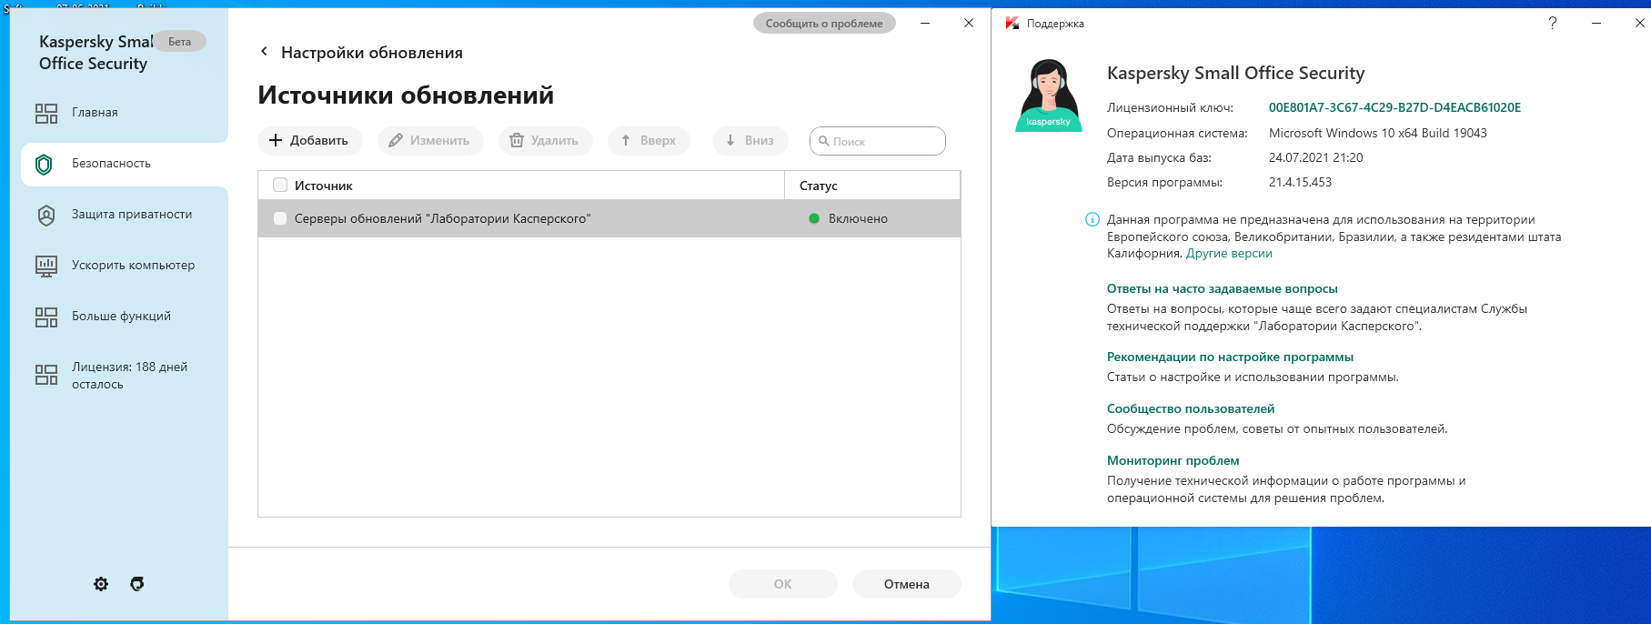Click the Статус column header

point(872,186)
